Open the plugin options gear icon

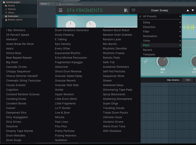[x=60, y=4]
